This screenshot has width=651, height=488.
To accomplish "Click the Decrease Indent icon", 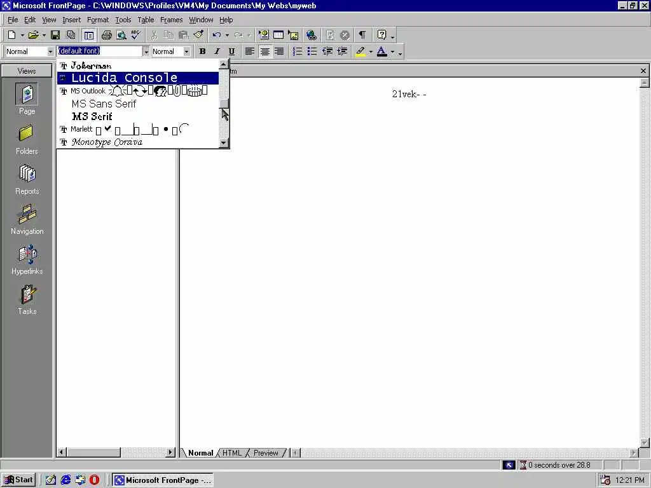I will pos(327,51).
